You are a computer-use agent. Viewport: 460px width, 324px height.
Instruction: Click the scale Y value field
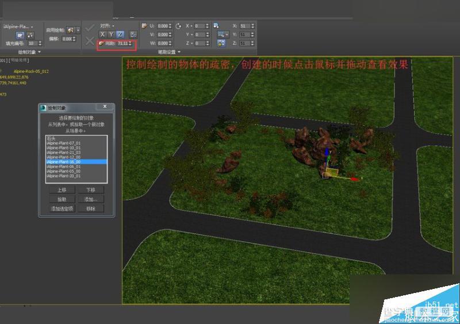[x=245, y=34]
